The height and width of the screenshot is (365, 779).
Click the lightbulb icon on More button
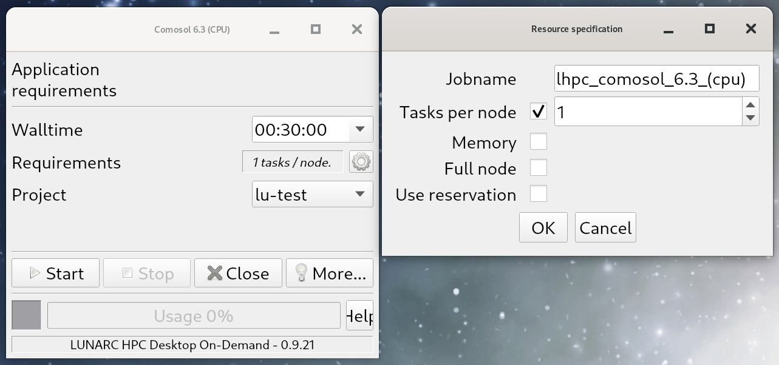coord(301,273)
